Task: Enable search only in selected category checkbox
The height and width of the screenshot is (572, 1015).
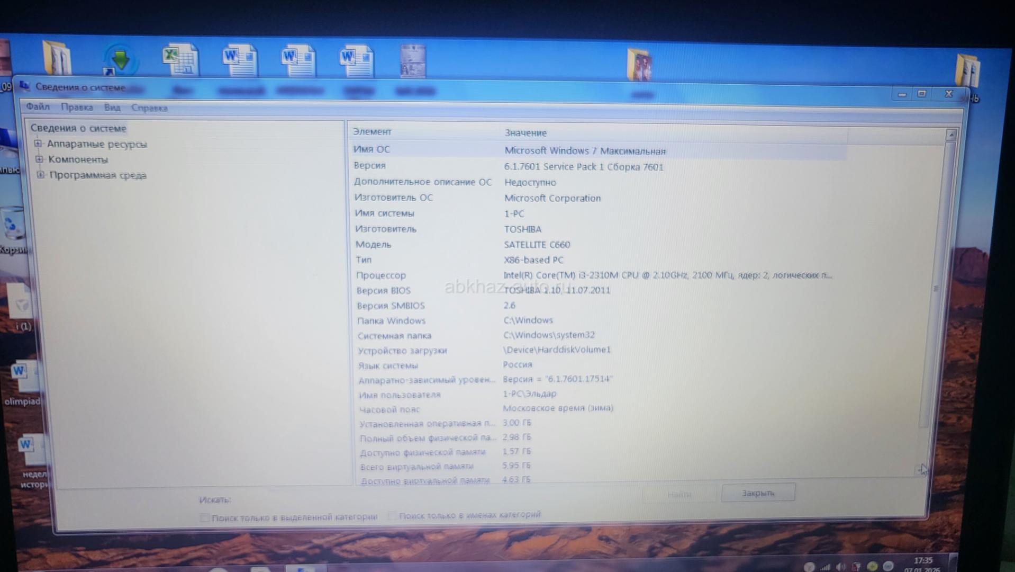Action: [x=205, y=517]
